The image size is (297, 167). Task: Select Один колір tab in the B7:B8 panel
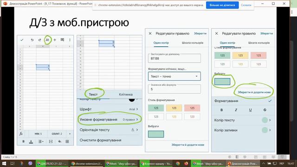(x=161, y=43)
